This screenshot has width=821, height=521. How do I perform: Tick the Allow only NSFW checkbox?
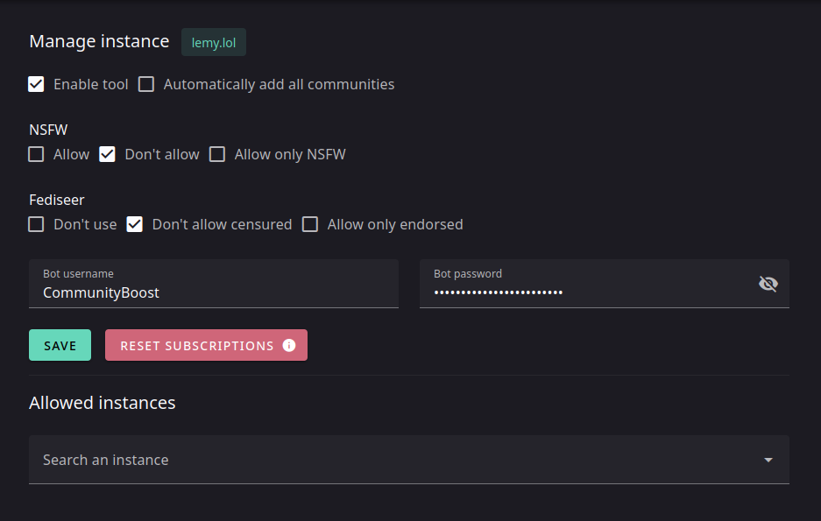point(217,154)
